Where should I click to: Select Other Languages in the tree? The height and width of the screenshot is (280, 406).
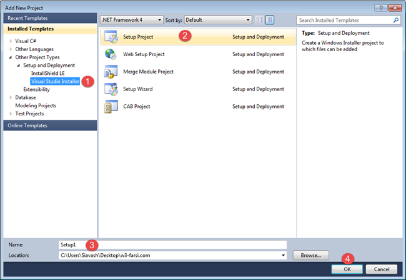[x=34, y=49]
